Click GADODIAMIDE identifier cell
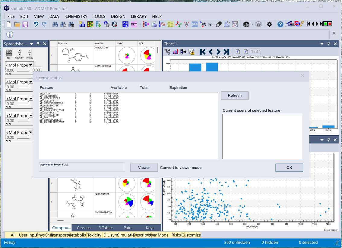This screenshot has width=342, height=248. click(105, 202)
